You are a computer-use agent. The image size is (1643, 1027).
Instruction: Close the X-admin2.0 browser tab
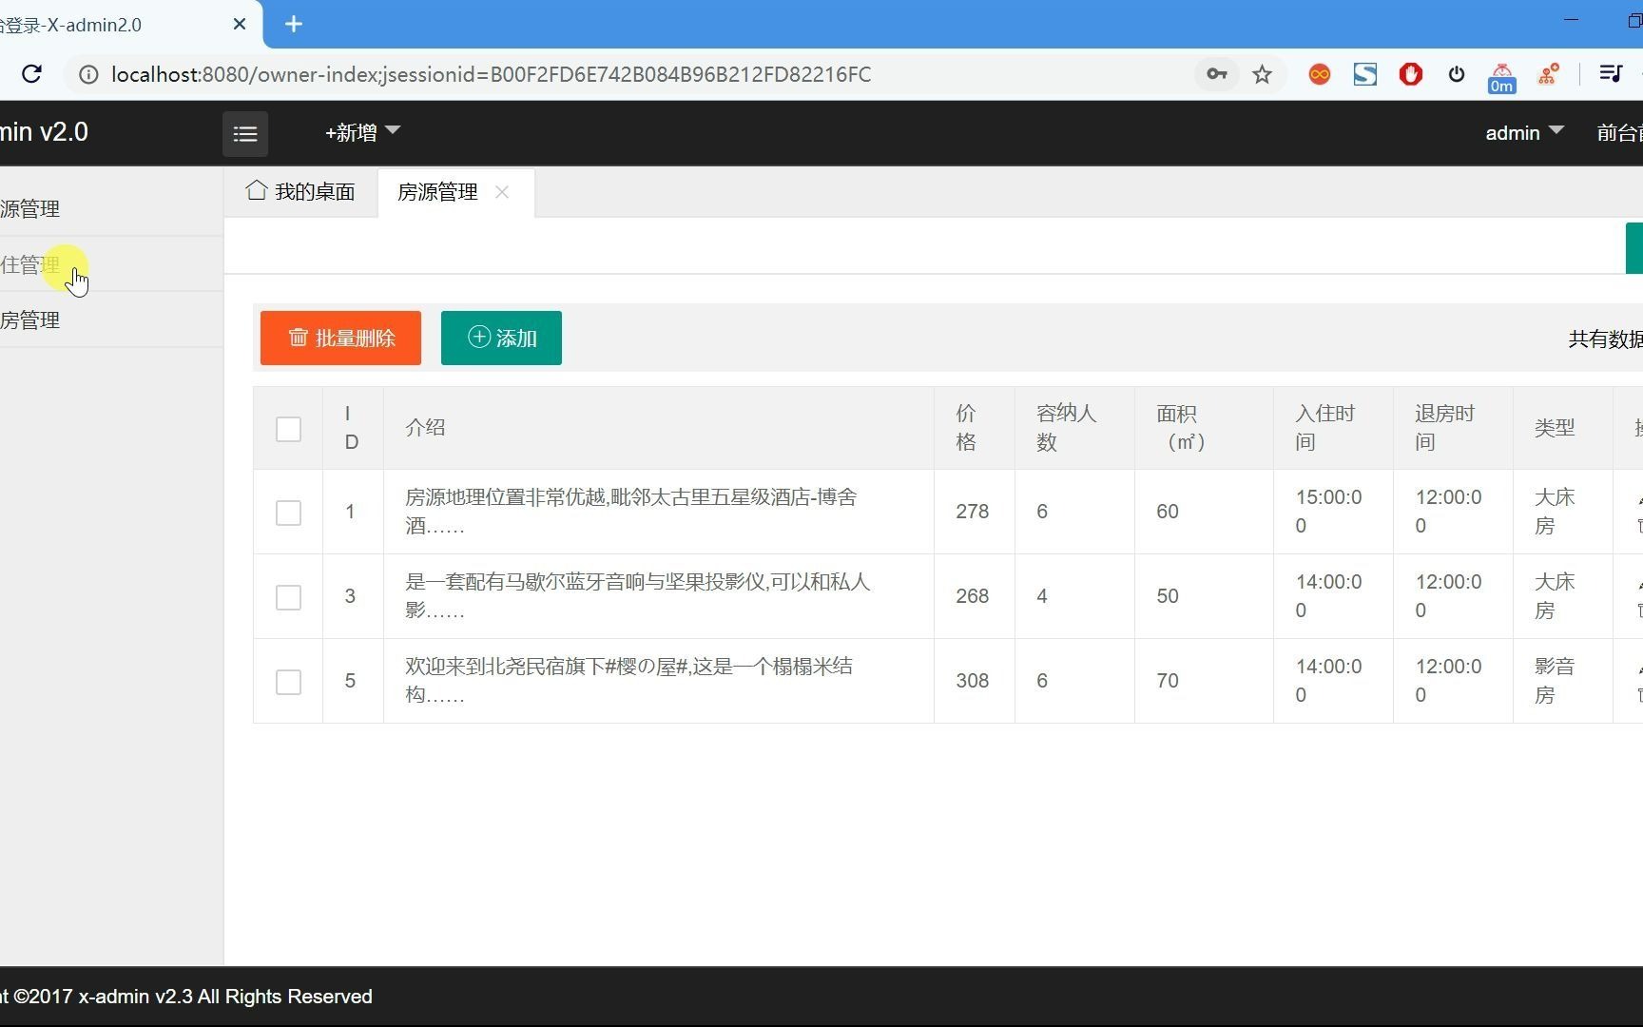[x=240, y=24]
